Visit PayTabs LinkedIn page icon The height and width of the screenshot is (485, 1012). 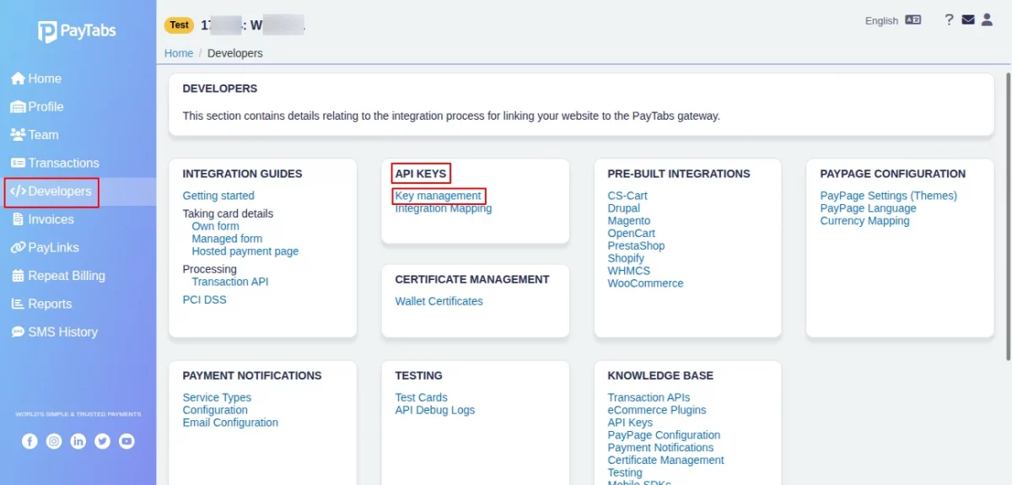(78, 441)
